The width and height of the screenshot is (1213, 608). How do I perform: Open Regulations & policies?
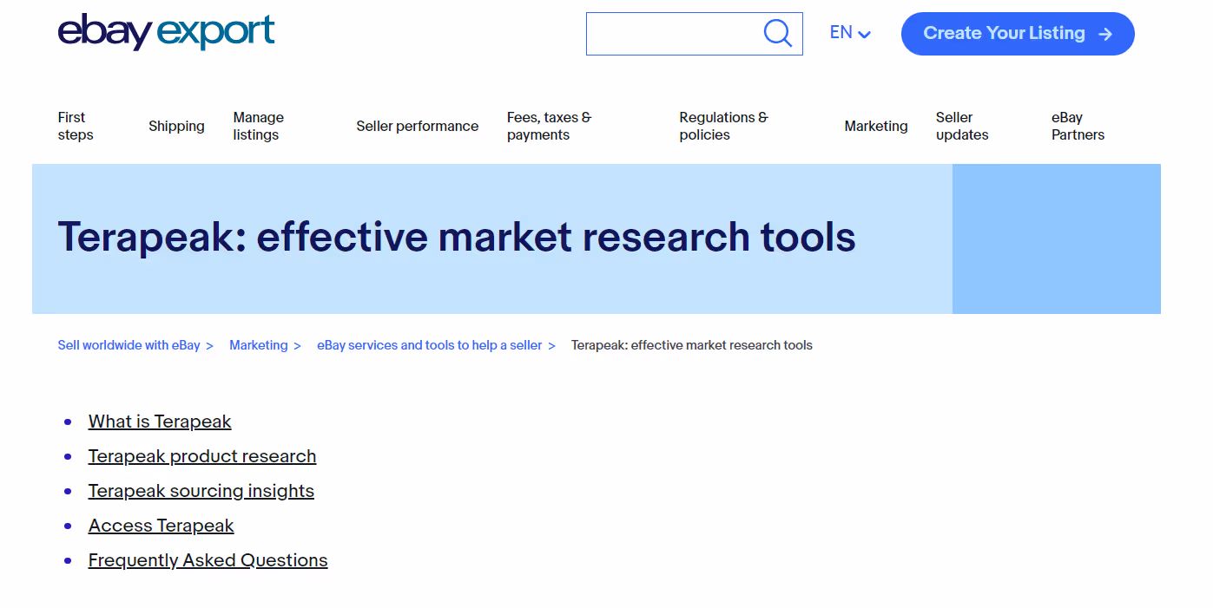coord(722,126)
